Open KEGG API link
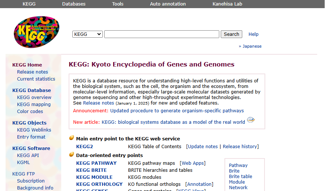 28,155
